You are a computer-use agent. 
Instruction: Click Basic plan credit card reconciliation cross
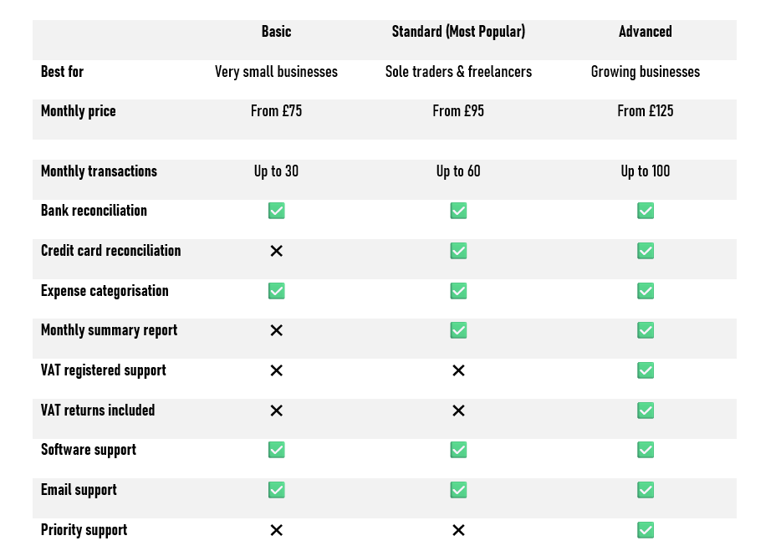click(x=276, y=251)
